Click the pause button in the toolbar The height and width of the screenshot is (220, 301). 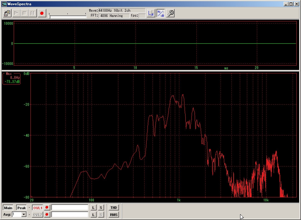click(x=33, y=13)
